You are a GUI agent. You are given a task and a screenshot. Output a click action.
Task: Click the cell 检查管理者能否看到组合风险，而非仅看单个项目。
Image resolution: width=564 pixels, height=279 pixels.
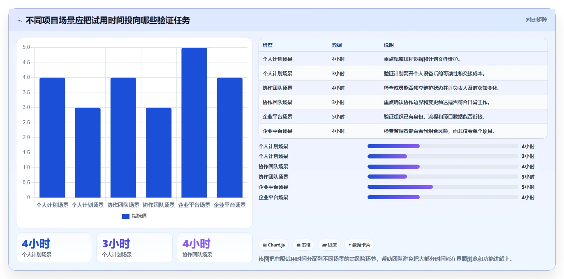(439, 131)
